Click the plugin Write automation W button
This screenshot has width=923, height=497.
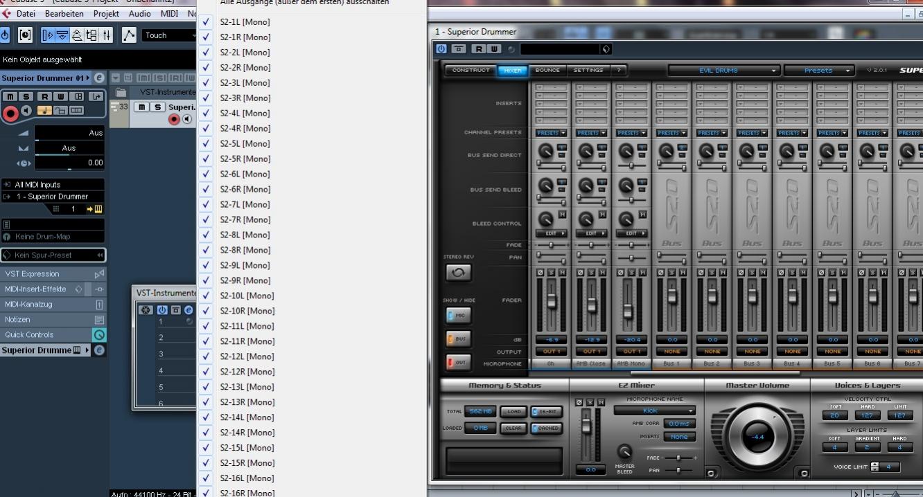pos(494,48)
